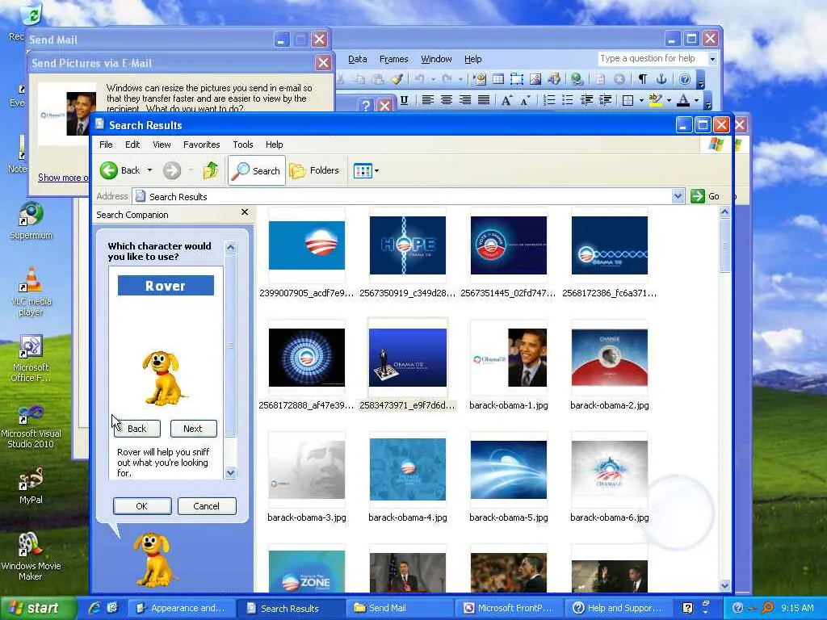Click the file list scrollbar down arrow
827x620 pixels.
click(x=724, y=585)
